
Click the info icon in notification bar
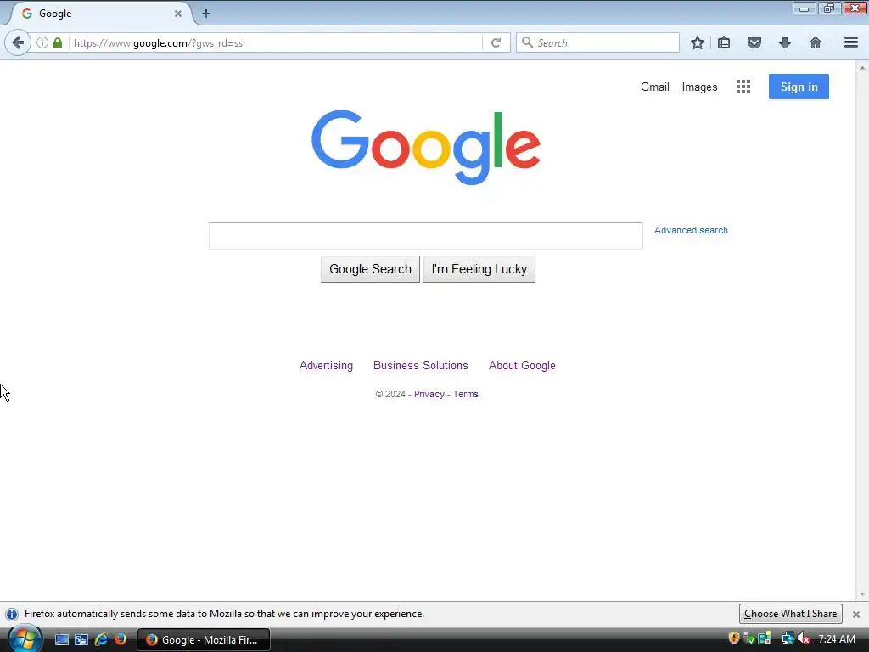click(x=12, y=615)
